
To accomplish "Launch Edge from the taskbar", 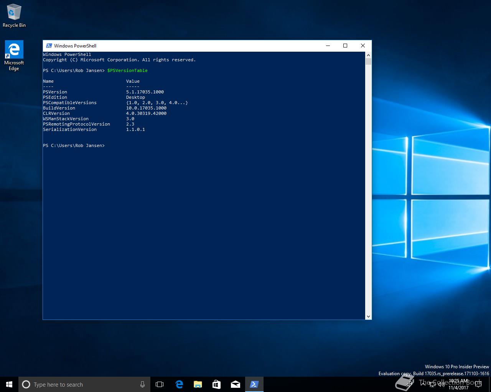I will (x=179, y=384).
